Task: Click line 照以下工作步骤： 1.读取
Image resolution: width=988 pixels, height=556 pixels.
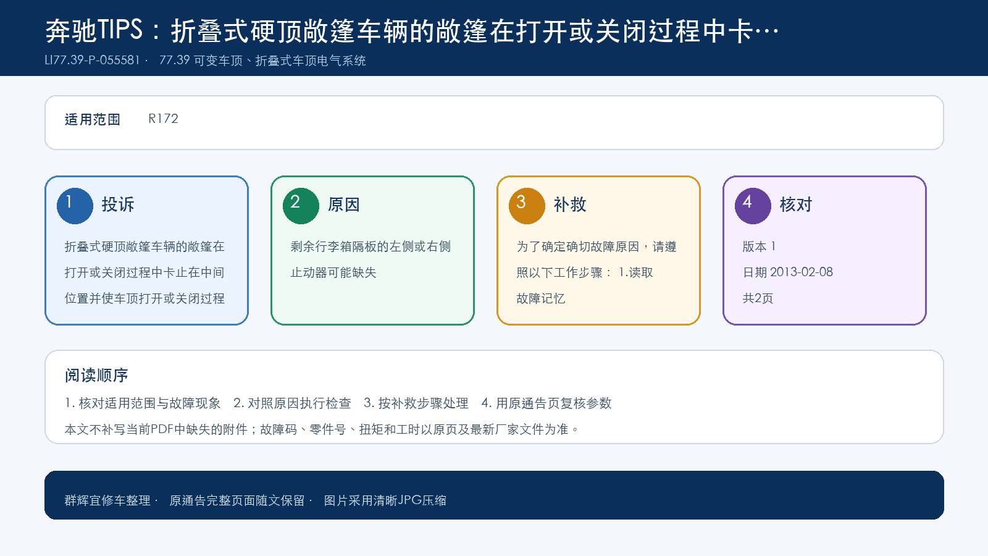Action: pyautogui.click(x=585, y=272)
